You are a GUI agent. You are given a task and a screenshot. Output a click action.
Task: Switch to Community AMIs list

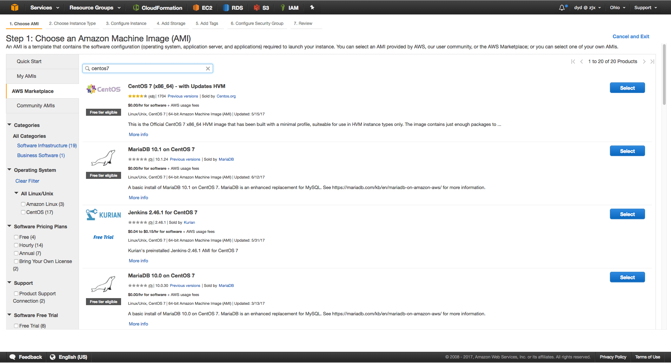coord(42,106)
